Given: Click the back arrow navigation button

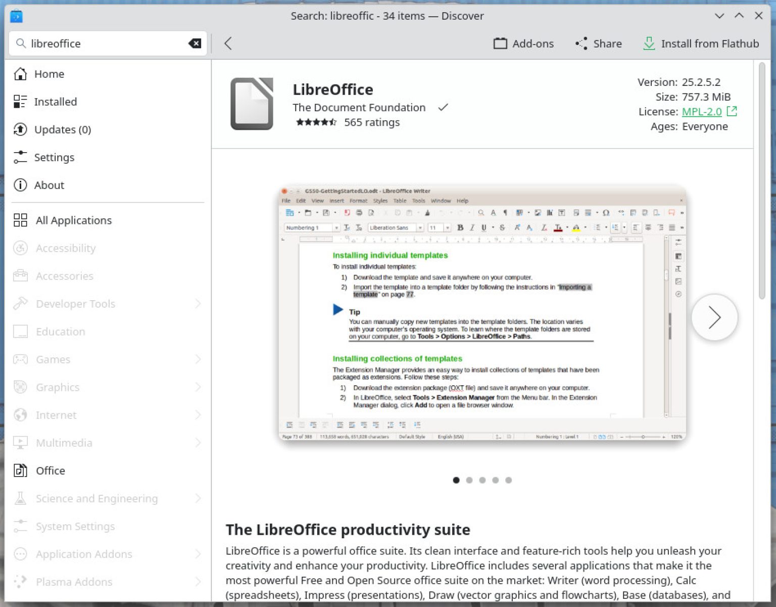Looking at the screenshot, I should tap(228, 43).
